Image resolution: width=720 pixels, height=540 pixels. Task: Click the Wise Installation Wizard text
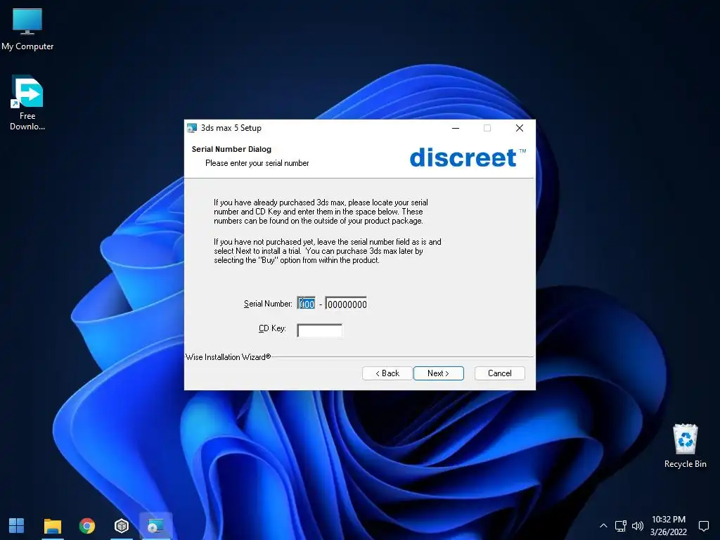228,356
